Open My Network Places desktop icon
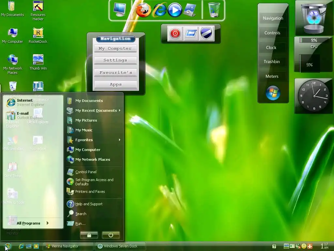This screenshot has height=251, width=334. [12, 64]
